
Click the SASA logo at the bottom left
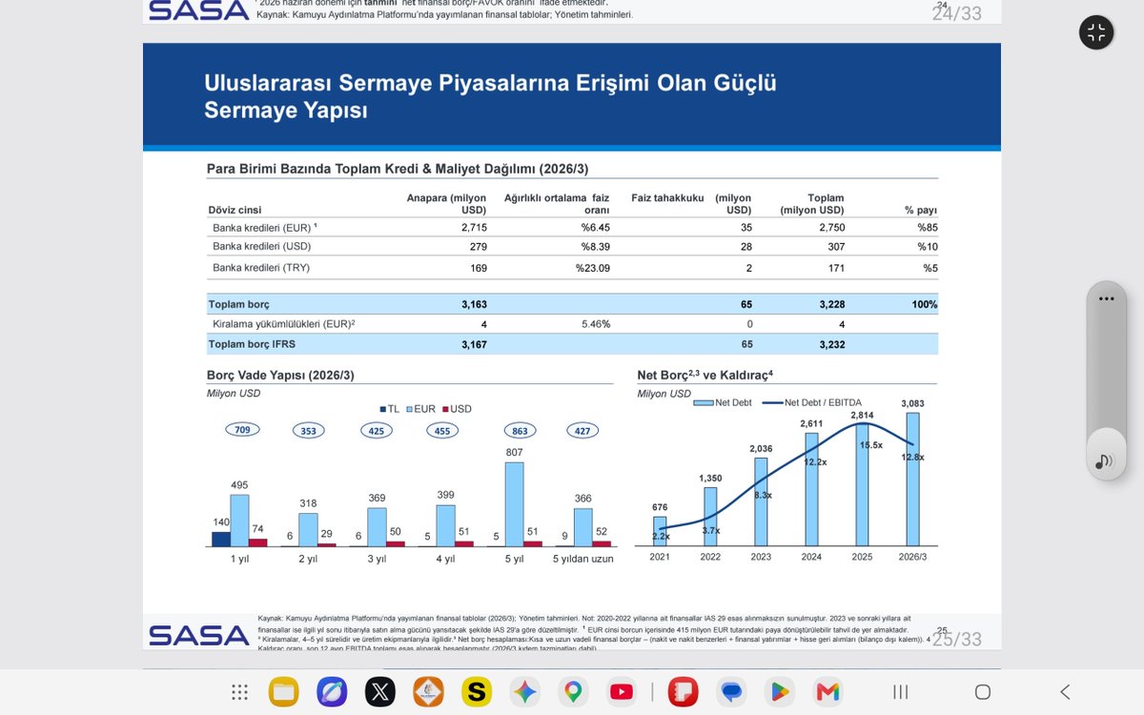click(x=198, y=635)
